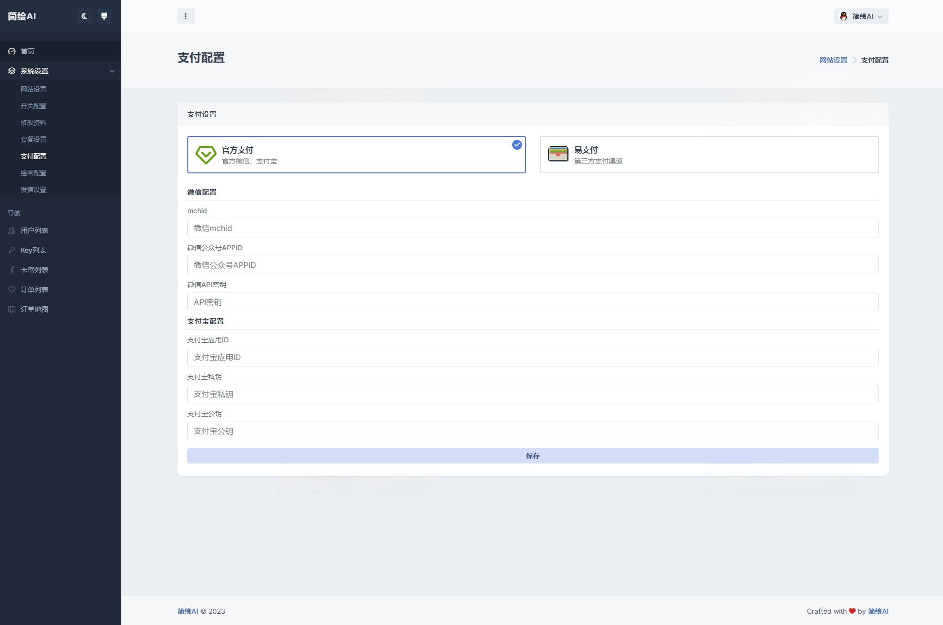Click the penguin avatar icon in top bar

(844, 16)
